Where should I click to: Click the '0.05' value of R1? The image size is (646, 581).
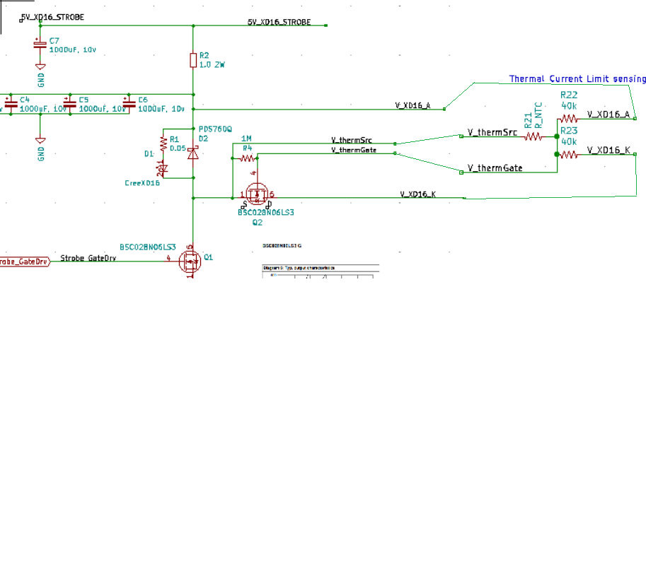pos(178,148)
